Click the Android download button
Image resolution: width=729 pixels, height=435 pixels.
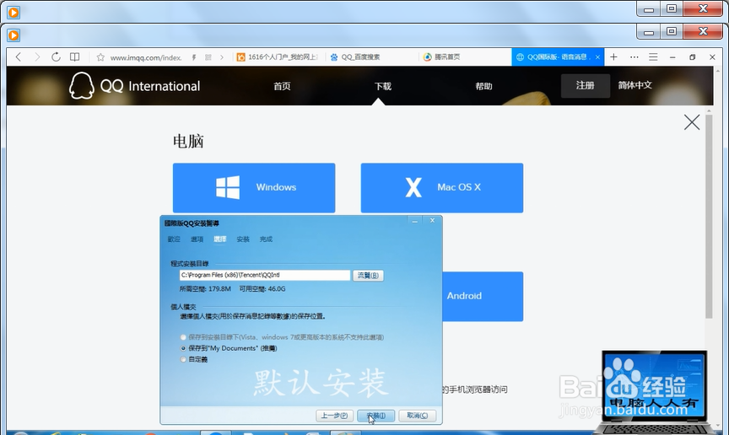pos(483,296)
